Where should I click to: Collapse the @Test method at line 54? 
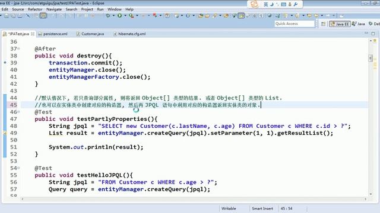click(x=18, y=168)
